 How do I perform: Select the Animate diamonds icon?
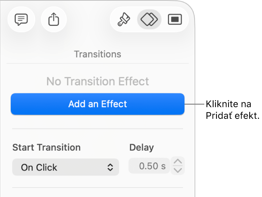point(149,20)
